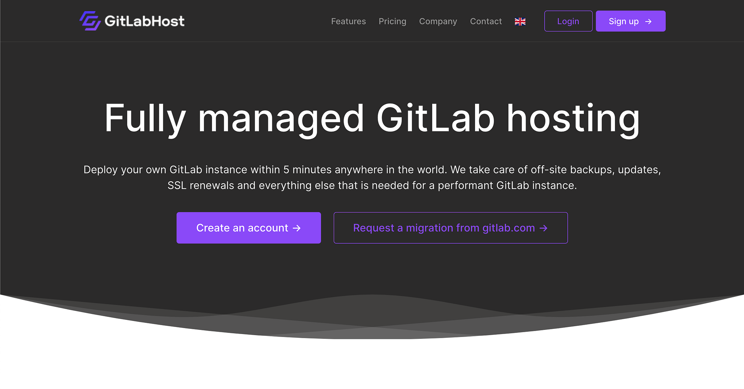Click the Sign up button
This screenshot has width=744, height=389.
631,21
